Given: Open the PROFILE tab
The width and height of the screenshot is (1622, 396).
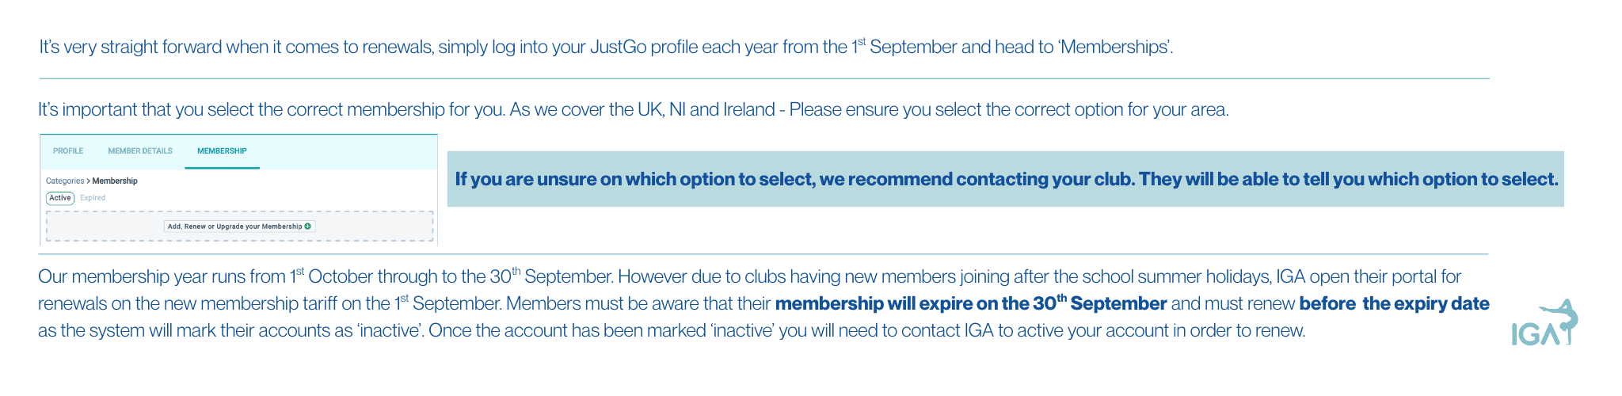Looking at the screenshot, I should 68,151.
